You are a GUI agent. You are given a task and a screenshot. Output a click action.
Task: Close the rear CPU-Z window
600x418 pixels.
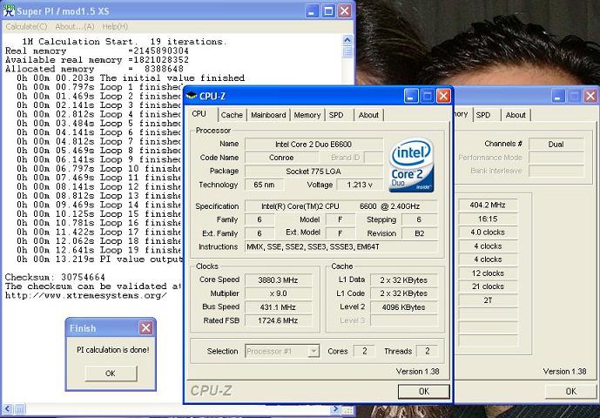click(x=590, y=96)
